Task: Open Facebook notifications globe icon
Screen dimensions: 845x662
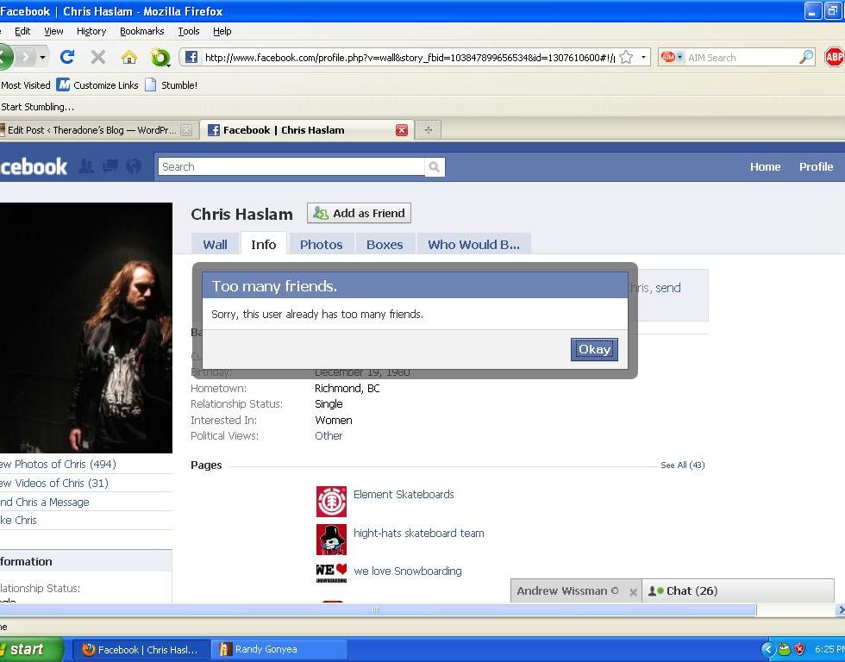Action: coord(134,166)
